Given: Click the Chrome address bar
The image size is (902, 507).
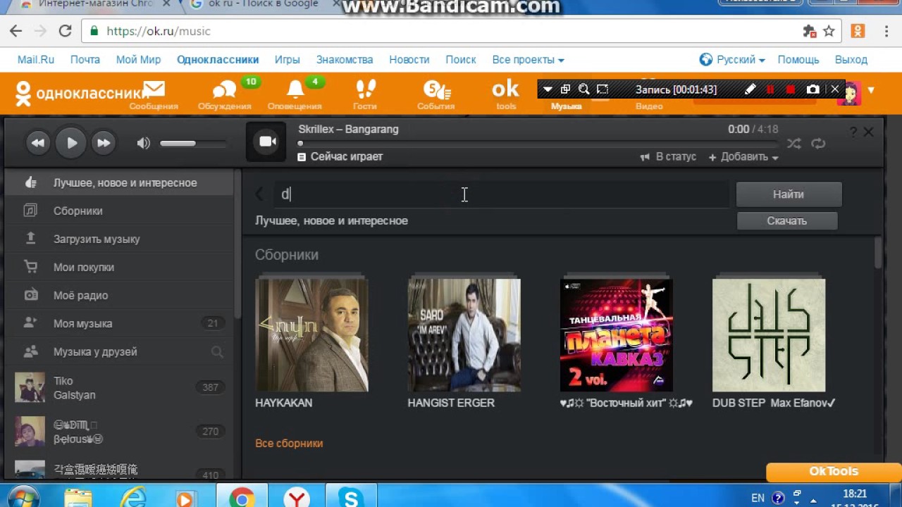Looking at the screenshot, I should coord(451,31).
